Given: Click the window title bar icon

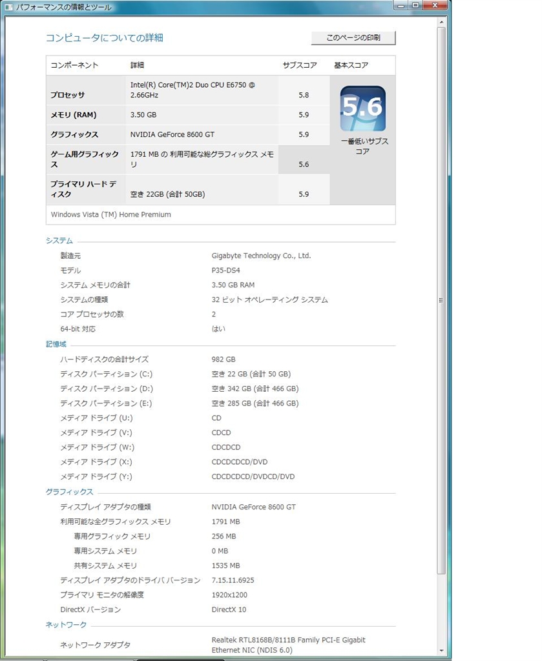Looking at the screenshot, I should click(x=8, y=6).
